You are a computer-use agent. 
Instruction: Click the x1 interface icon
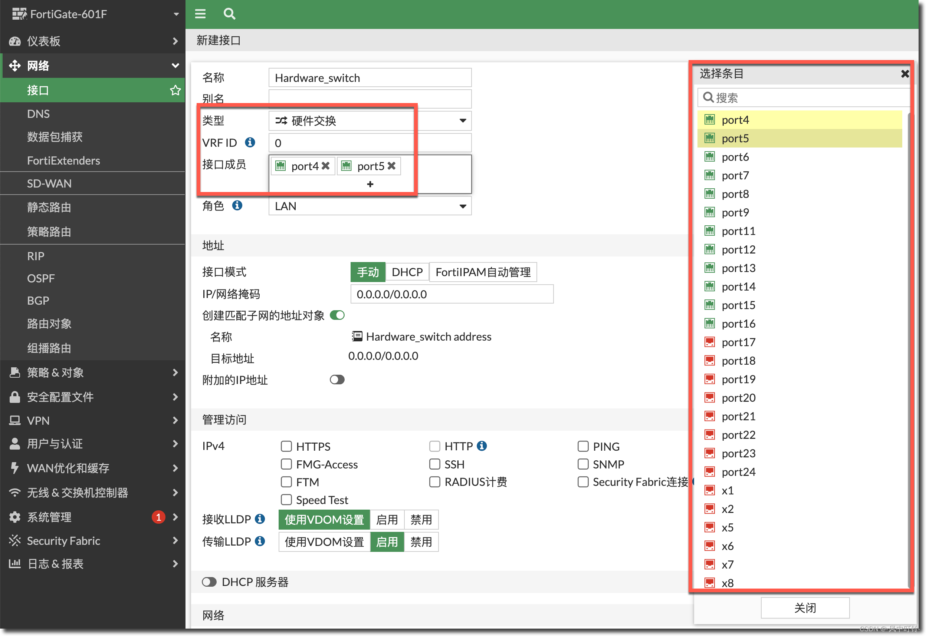[x=707, y=490]
